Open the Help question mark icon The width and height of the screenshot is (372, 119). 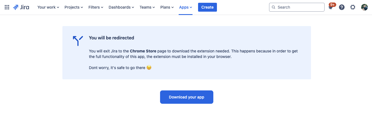342,7
